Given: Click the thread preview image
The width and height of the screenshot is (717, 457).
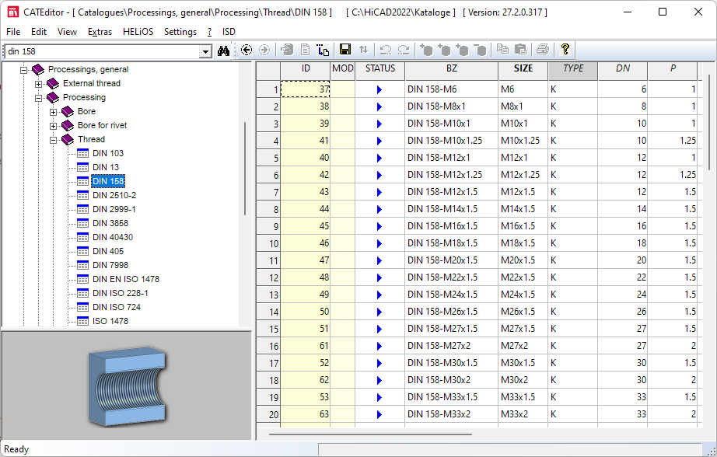Looking at the screenshot, I should click(x=127, y=385).
